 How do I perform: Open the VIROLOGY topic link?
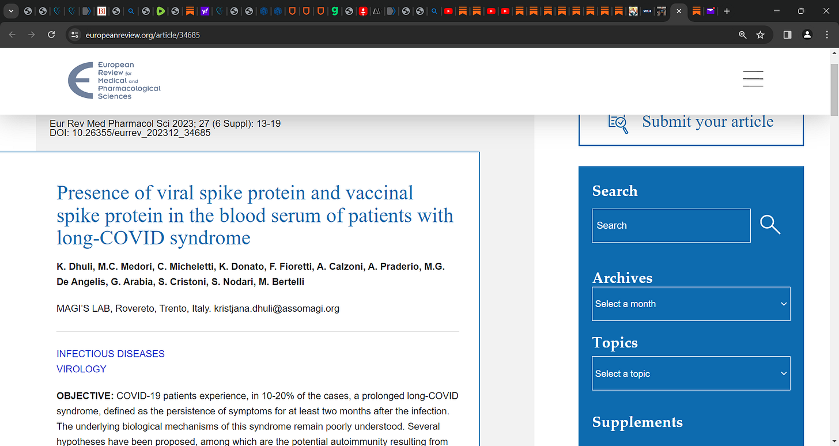pos(81,369)
